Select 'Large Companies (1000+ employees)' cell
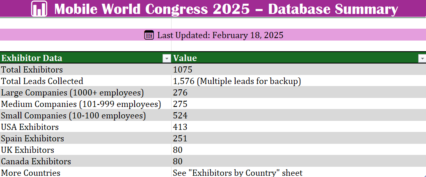This screenshot has width=426, height=177. [x=86, y=93]
